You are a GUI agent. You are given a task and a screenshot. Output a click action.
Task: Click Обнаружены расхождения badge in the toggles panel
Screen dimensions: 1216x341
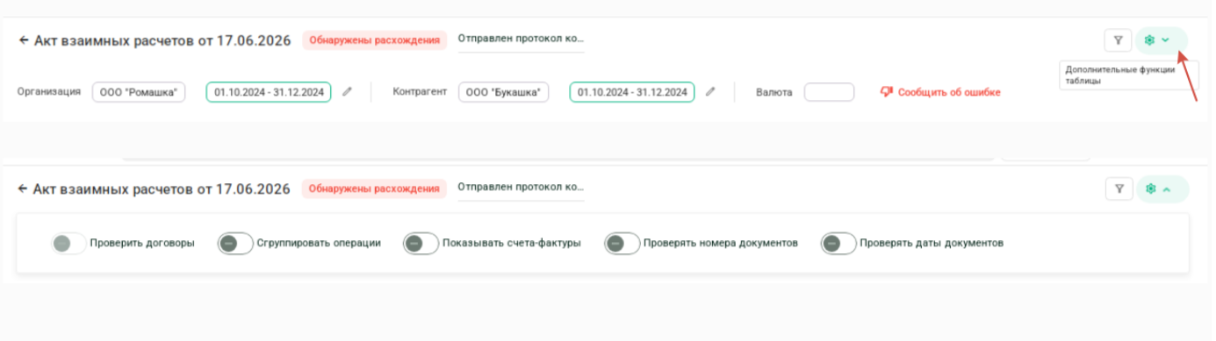[374, 188]
